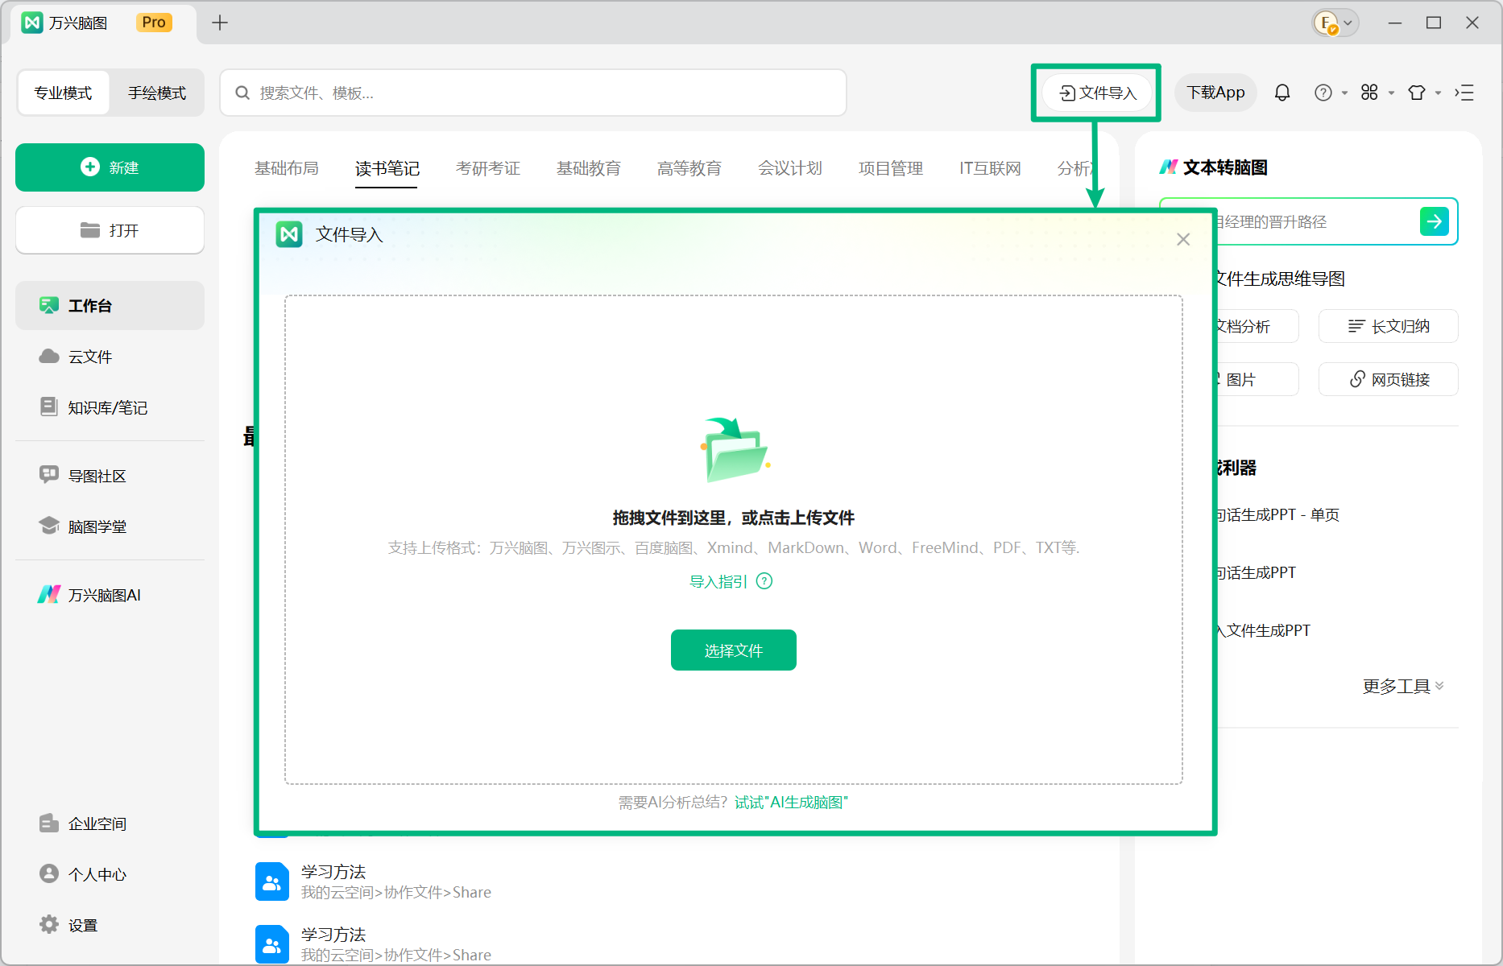This screenshot has height=966, width=1503.
Task: Submit text-to-mindmap with green arrow
Action: (1435, 221)
